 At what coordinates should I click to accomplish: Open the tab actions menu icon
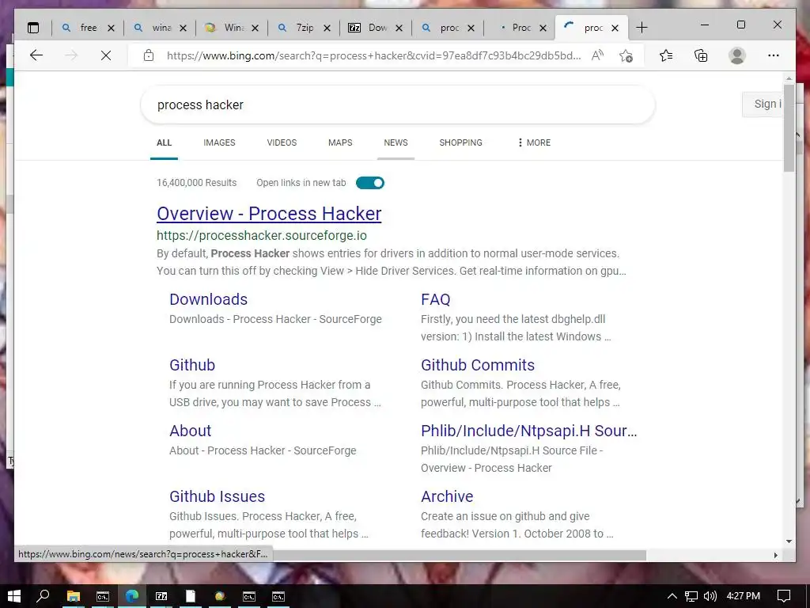click(x=33, y=28)
